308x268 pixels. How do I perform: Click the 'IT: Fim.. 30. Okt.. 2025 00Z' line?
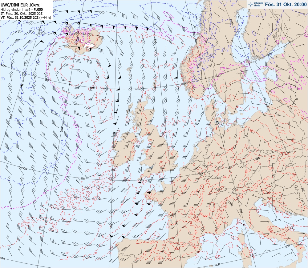(22, 13)
